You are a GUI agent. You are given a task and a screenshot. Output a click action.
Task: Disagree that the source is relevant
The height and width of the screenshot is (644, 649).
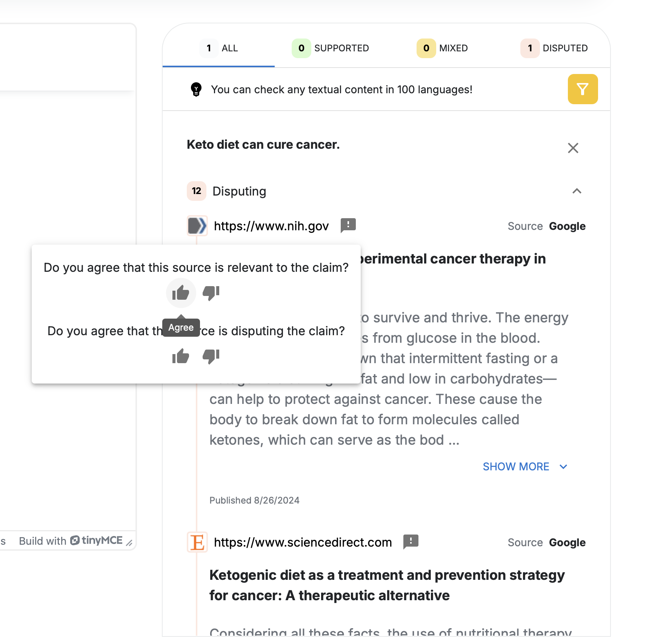coord(211,293)
